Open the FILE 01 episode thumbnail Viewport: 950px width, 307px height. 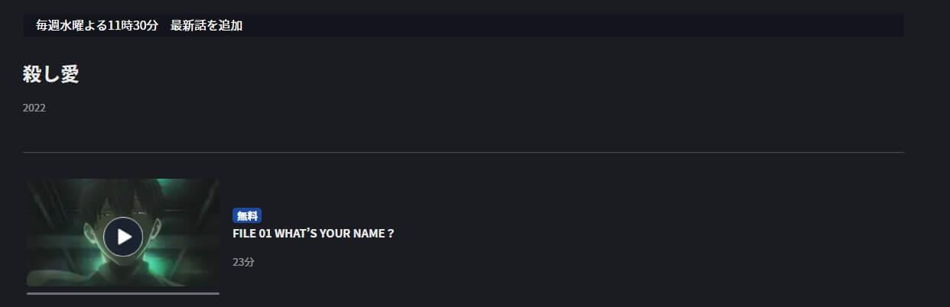coord(123,233)
